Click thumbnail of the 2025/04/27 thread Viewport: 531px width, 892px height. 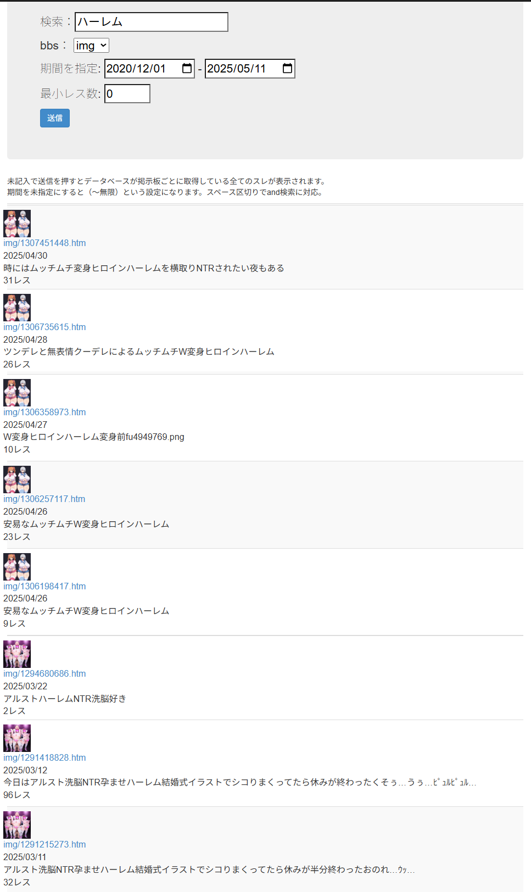coord(17,393)
